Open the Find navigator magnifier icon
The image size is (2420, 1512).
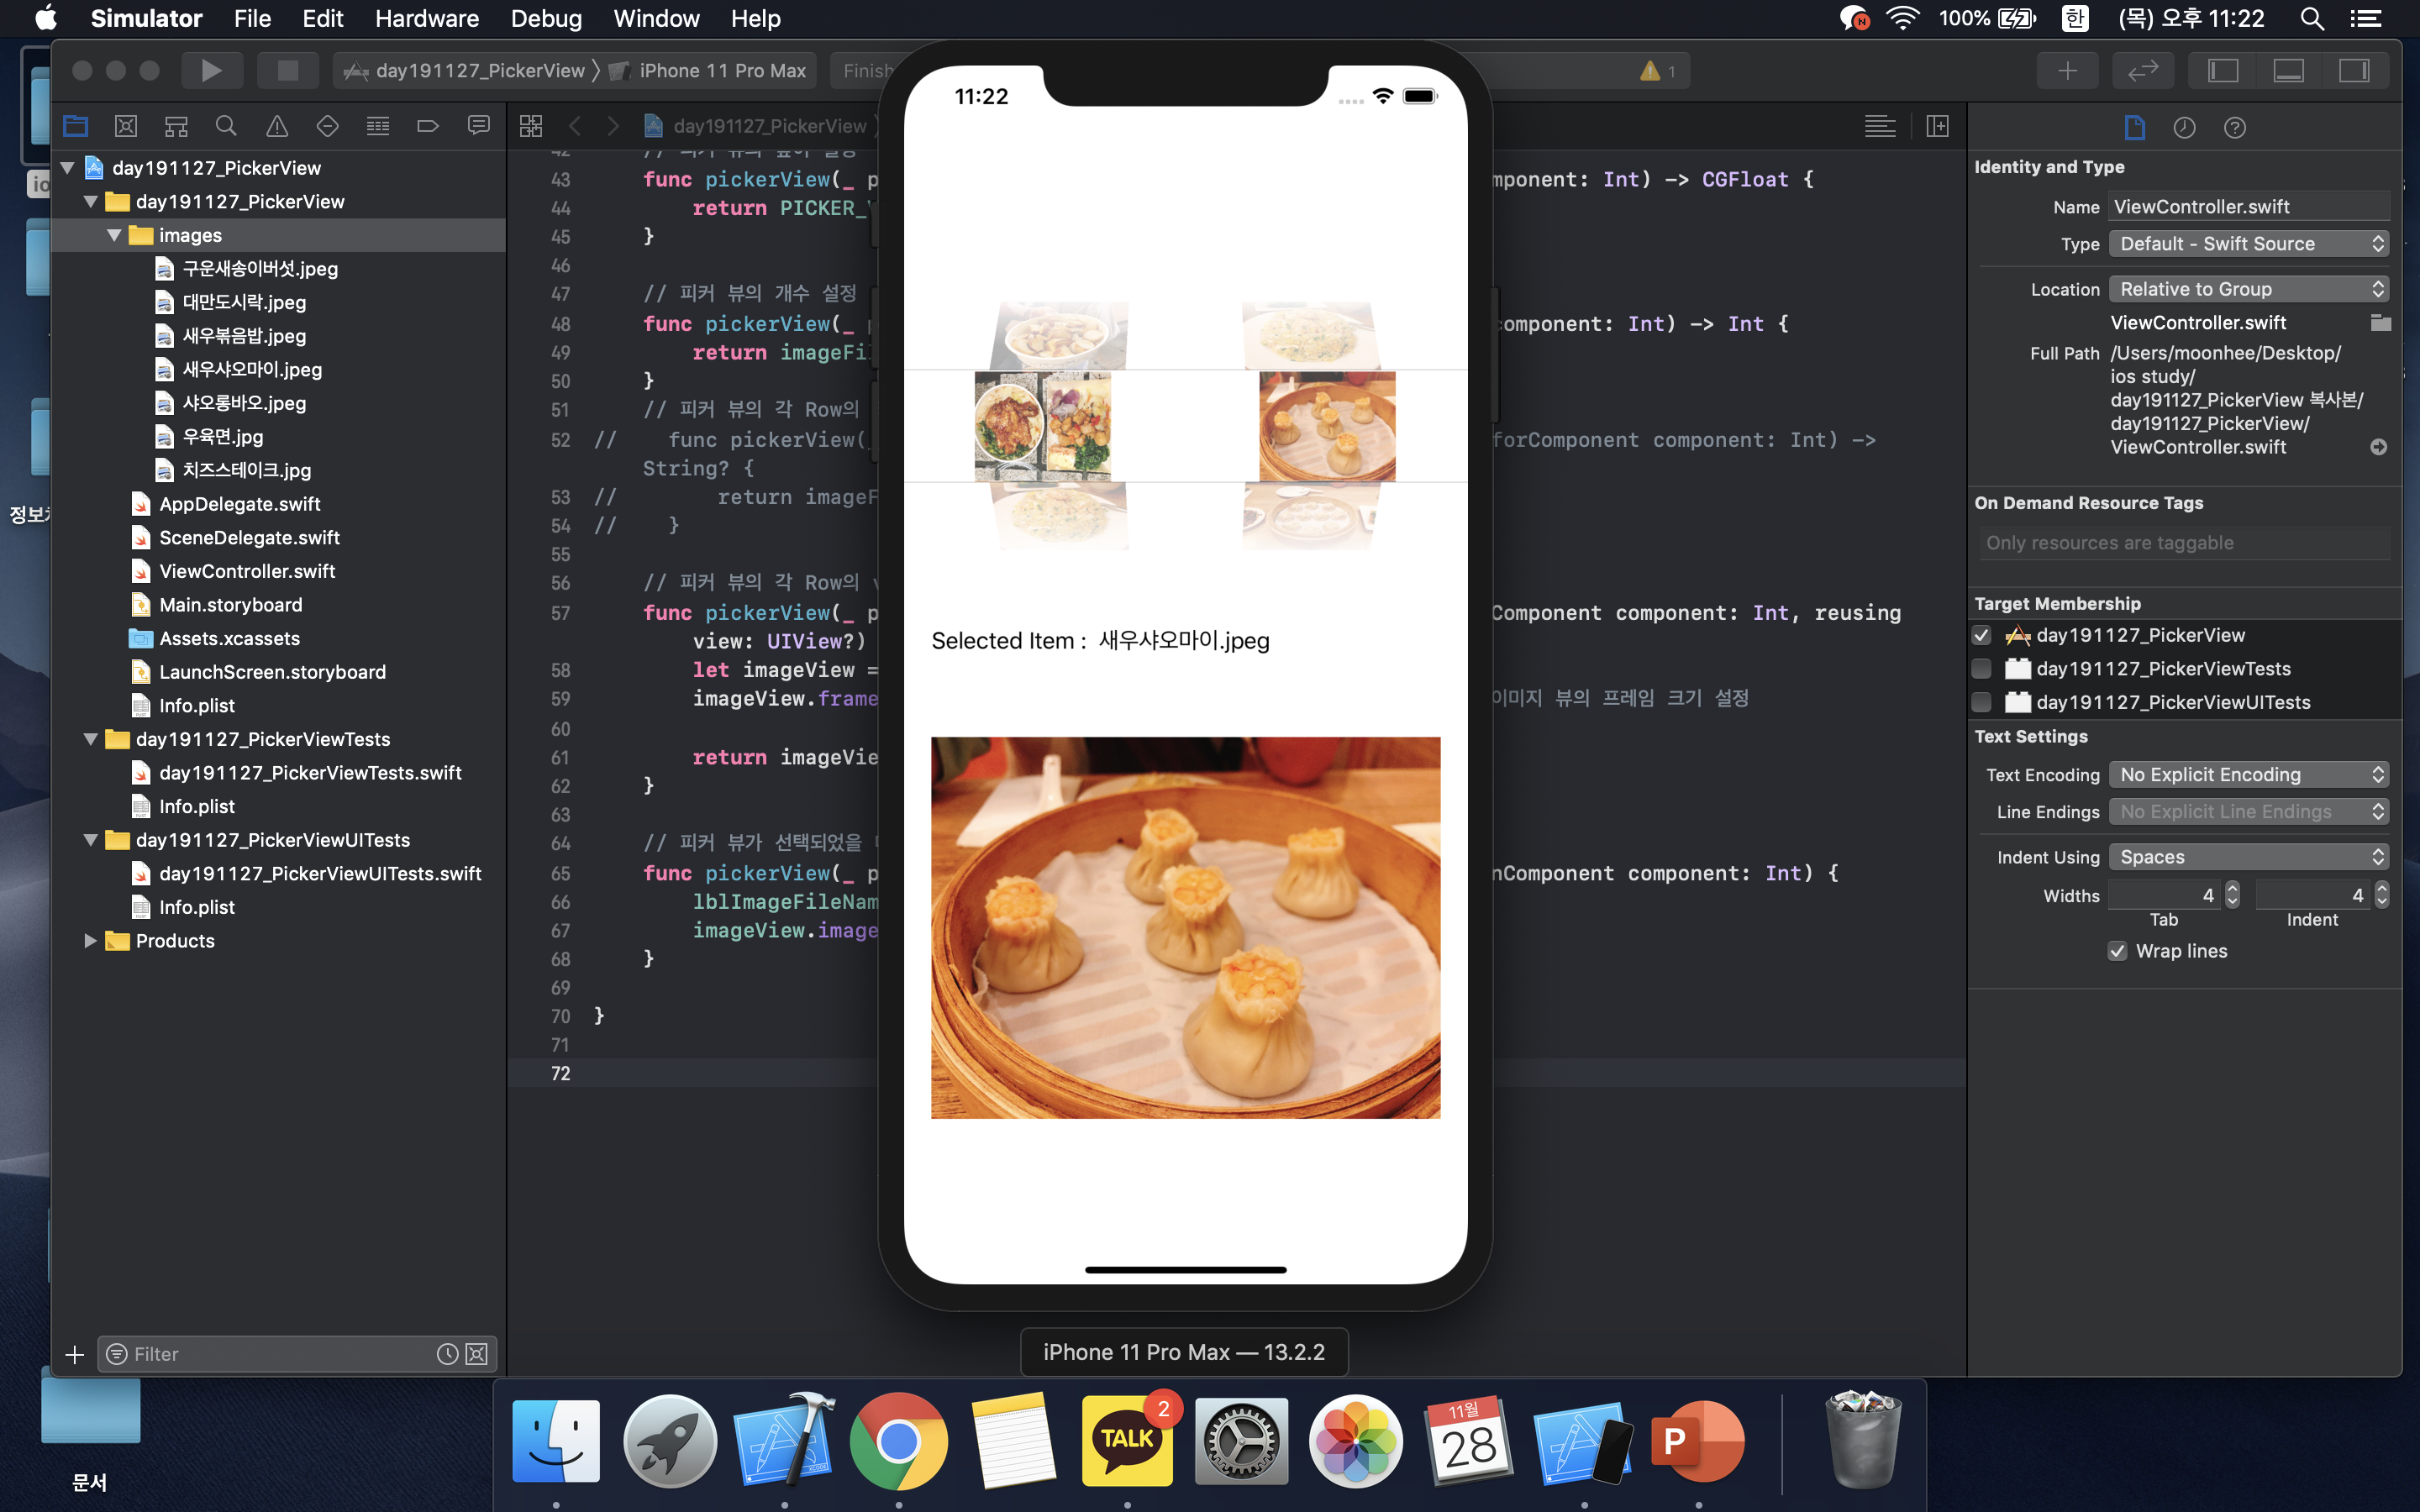(x=226, y=126)
